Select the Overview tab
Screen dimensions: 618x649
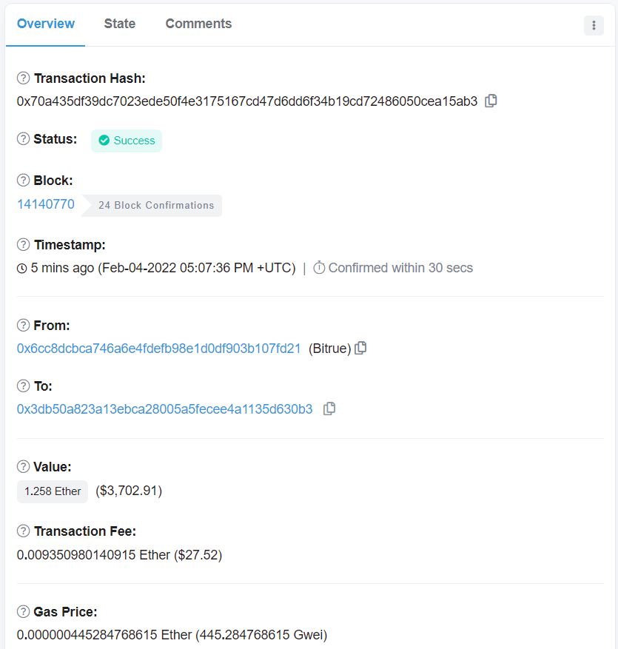(x=46, y=24)
